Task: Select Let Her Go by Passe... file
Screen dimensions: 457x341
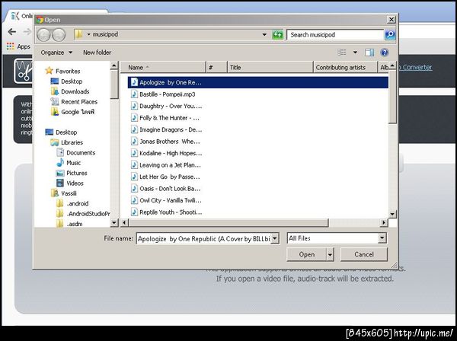Action: (x=166, y=177)
